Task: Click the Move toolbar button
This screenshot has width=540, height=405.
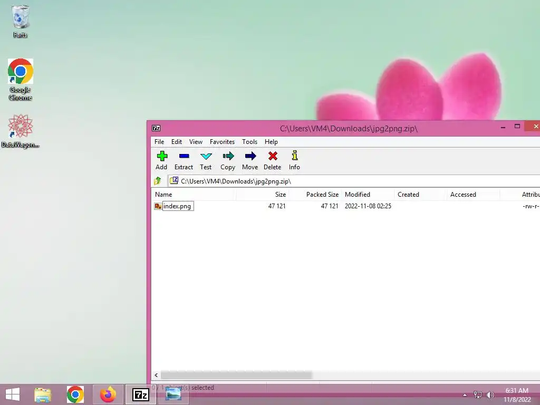Action: pyautogui.click(x=250, y=160)
